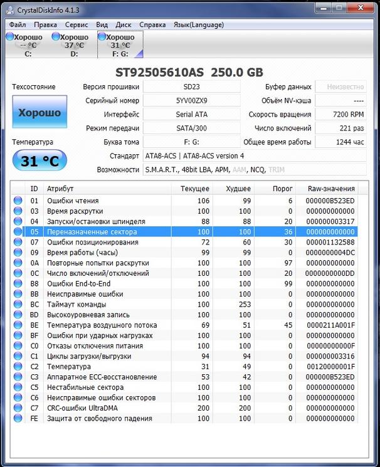Click status icon for Температура воздушного потока row
380x467 pixels.
pyautogui.click(x=18, y=325)
